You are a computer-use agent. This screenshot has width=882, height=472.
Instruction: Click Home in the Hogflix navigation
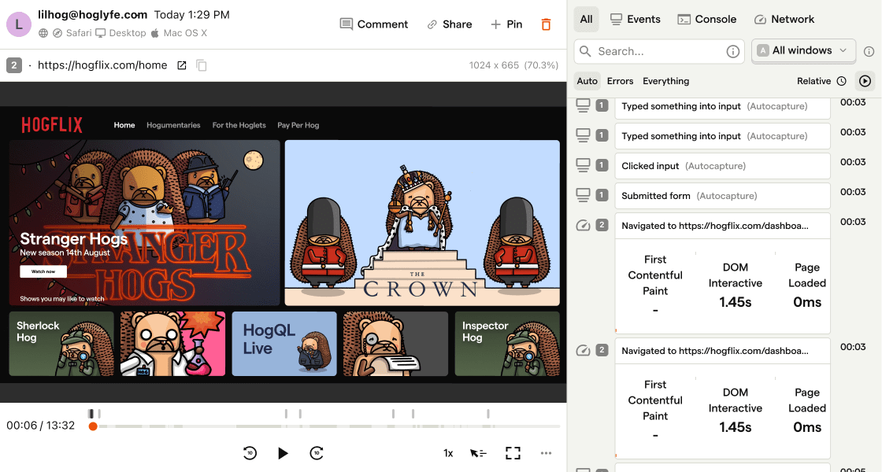point(124,125)
